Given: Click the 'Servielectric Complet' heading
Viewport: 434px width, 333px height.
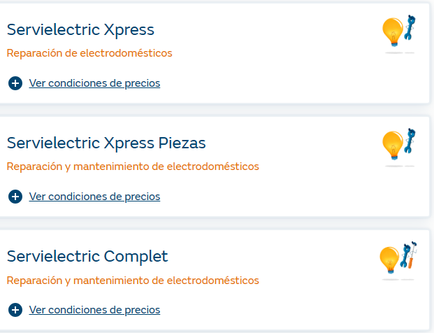Looking at the screenshot, I should click(x=87, y=257).
